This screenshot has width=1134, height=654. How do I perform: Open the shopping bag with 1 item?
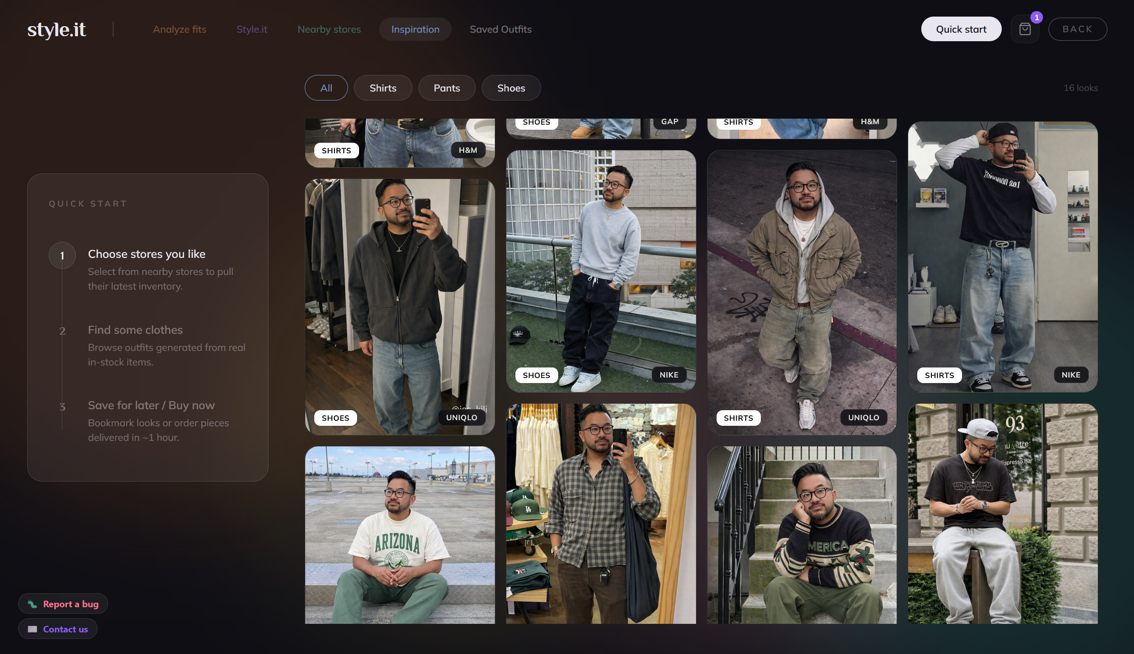click(x=1024, y=29)
